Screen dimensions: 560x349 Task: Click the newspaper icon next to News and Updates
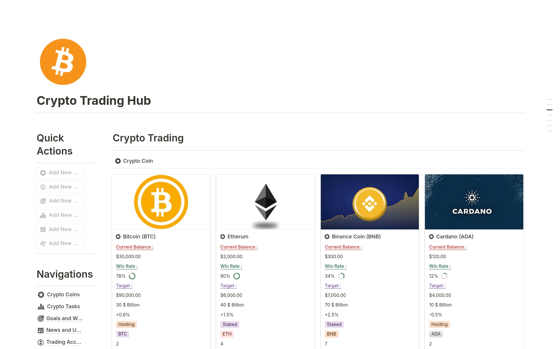[41, 330]
